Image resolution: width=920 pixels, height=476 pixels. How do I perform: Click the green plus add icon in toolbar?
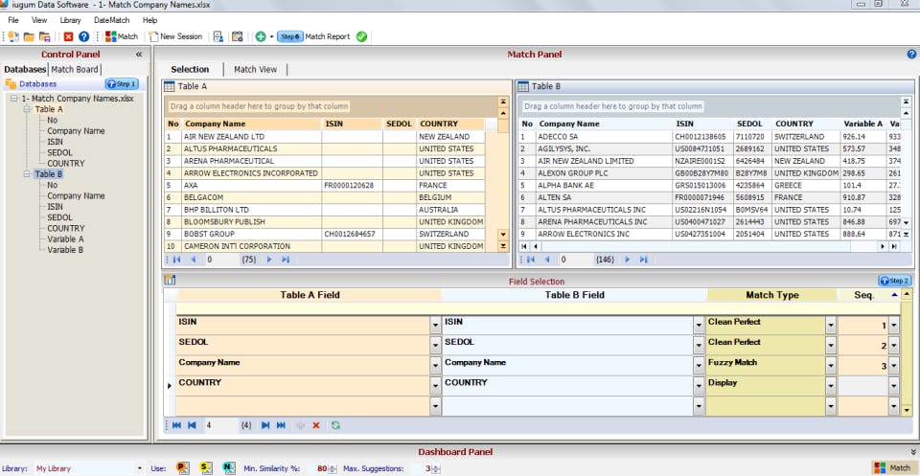pyautogui.click(x=260, y=36)
